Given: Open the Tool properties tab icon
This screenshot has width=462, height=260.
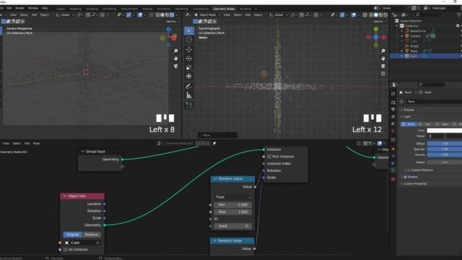Looking at the screenshot, I should (393, 94).
